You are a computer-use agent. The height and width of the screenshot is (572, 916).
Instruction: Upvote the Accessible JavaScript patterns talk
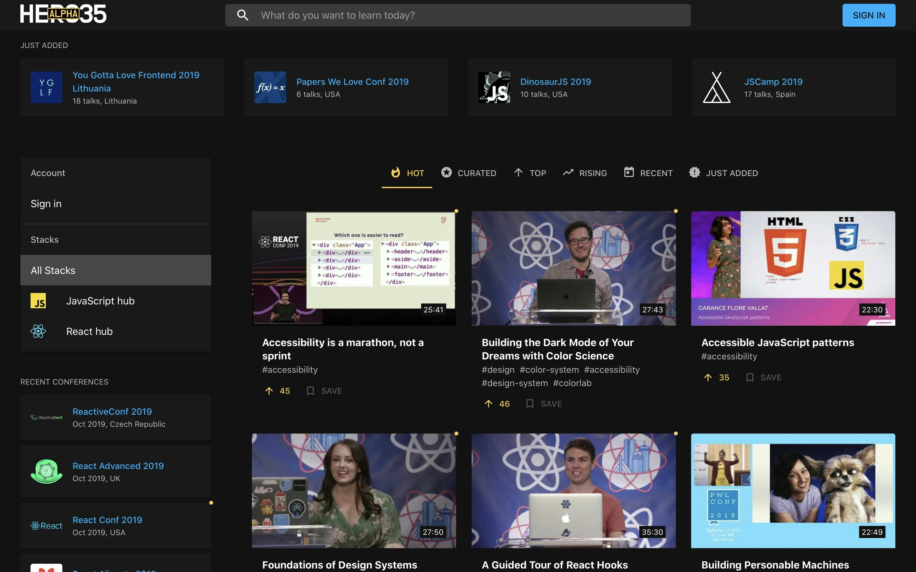click(x=708, y=378)
